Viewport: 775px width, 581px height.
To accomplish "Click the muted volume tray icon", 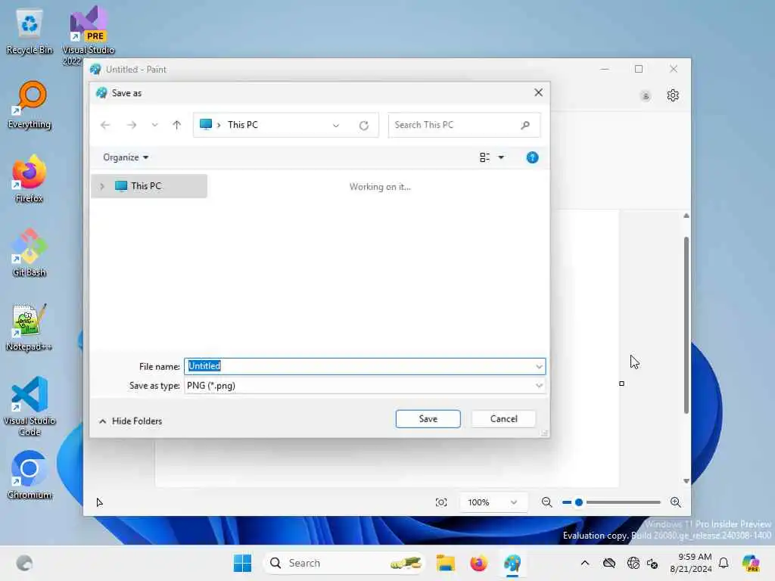I will click(652, 563).
